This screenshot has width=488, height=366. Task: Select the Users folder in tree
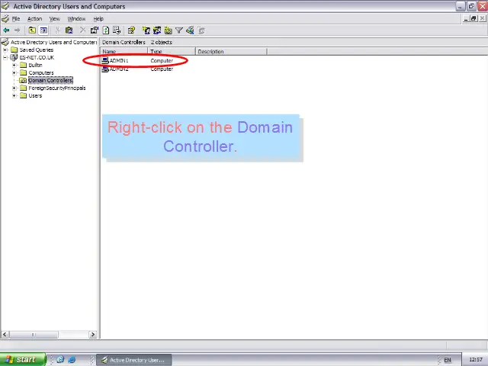pyautogui.click(x=35, y=95)
